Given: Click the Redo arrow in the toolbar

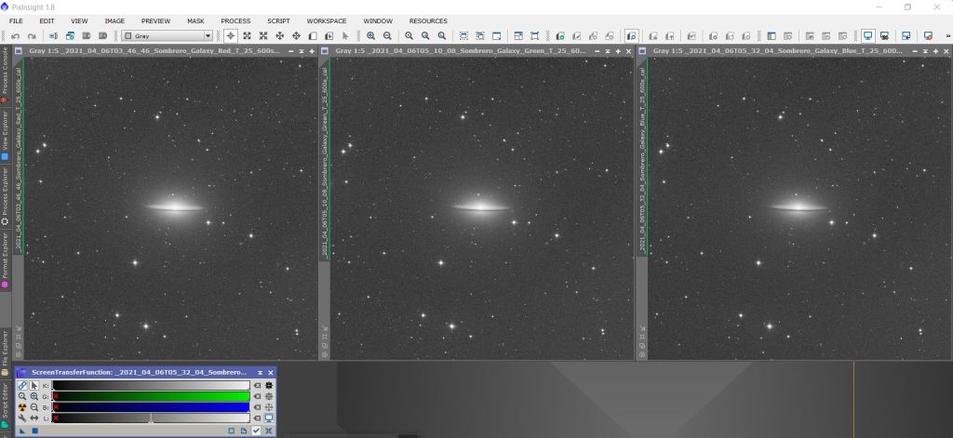Looking at the screenshot, I should coord(32,36).
